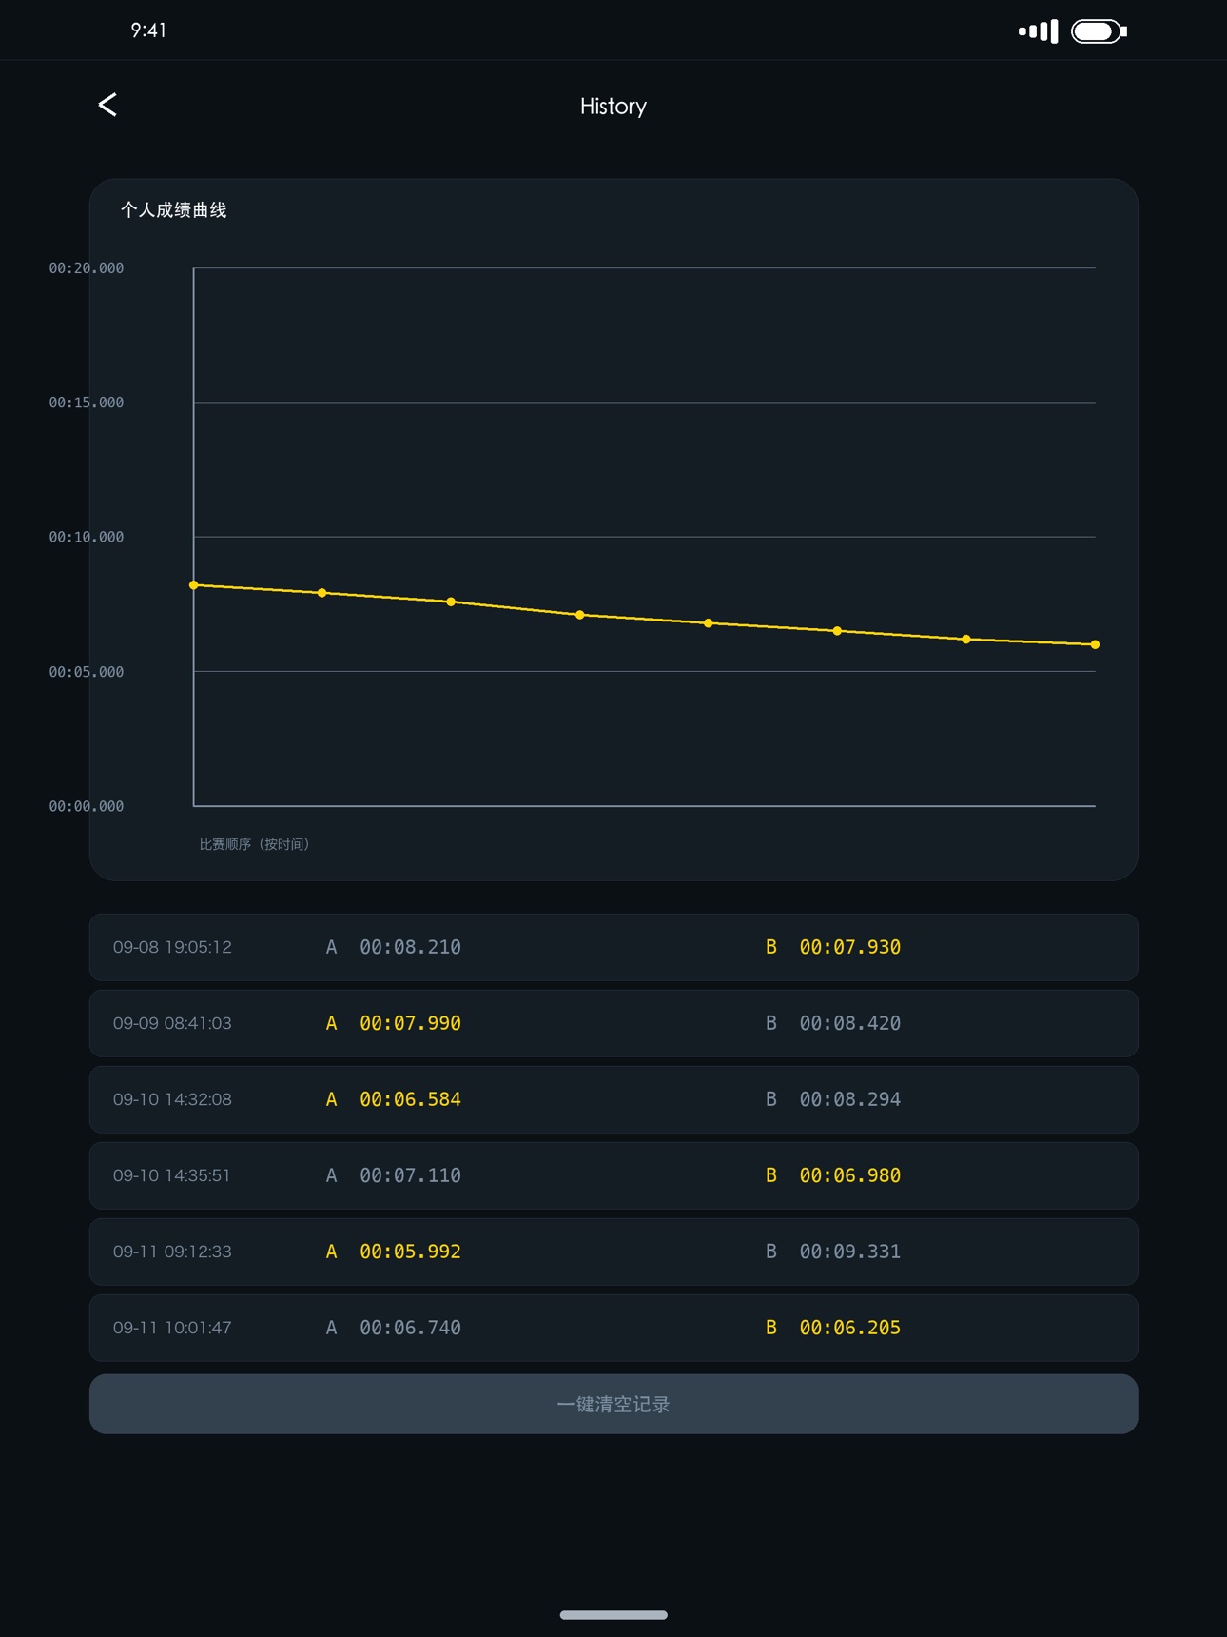Open the 09-11 09:12:33 record row

[x=613, y=1252]
